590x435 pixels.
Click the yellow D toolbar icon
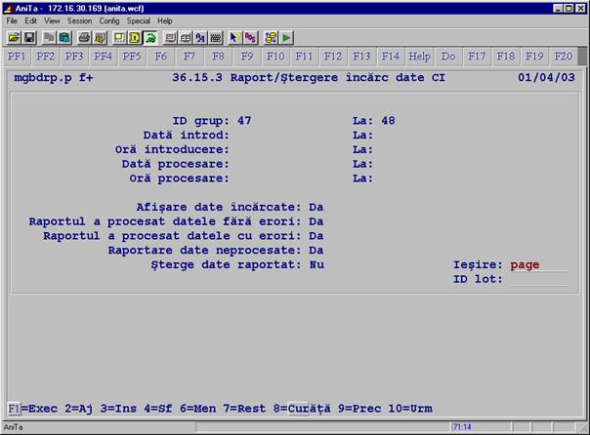tap(135, 37)
